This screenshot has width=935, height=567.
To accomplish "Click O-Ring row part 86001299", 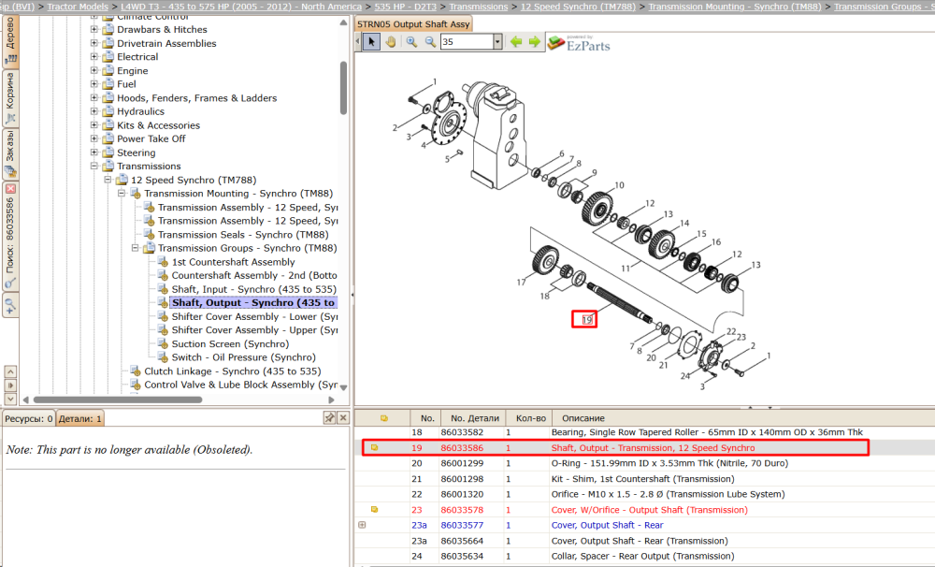I will tap(462, 463).
